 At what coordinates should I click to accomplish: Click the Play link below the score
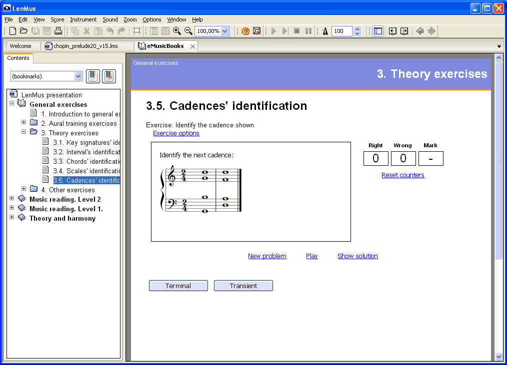pyautogui.click(x=311, y=256)
